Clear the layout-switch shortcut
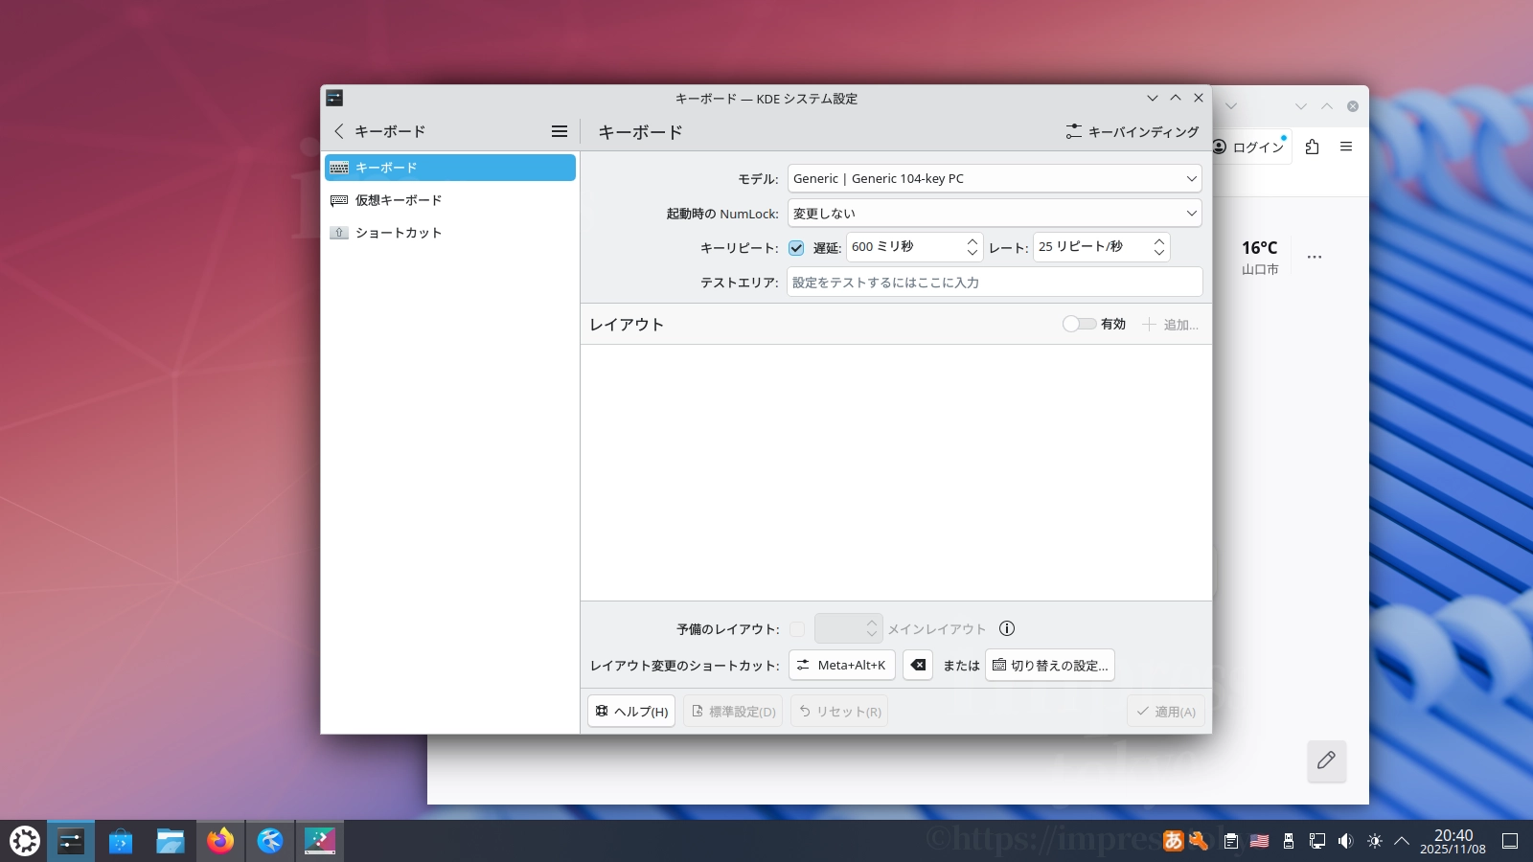 tap(918, 665)
